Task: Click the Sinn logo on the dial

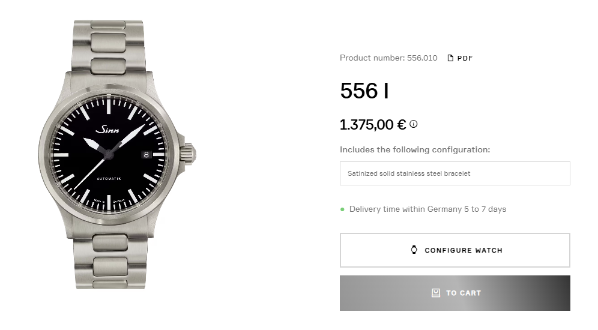Action: point(107,130)
